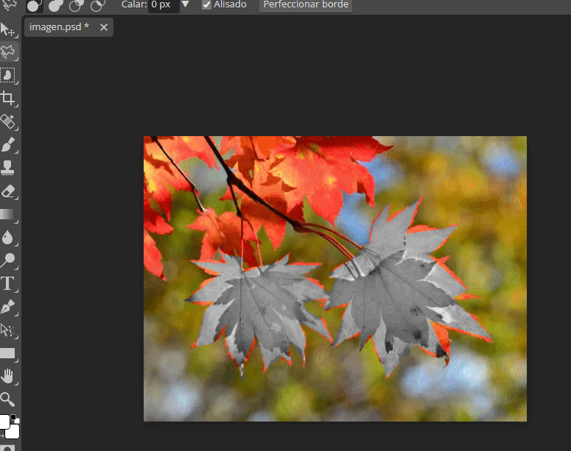The height and width of the screenshot is (451, 571).
Task: Select the Move tool
Action: [x=8, y=29]
